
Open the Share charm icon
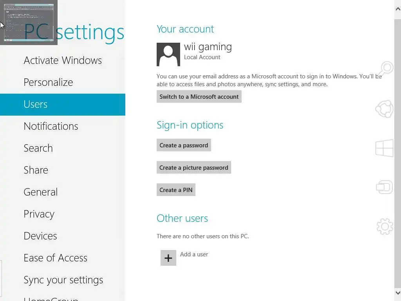coord(385,109)
